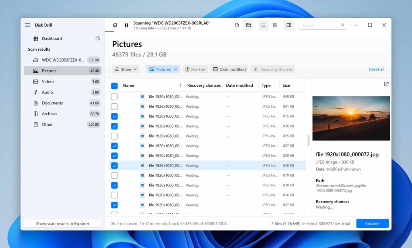Click Reset all to clear filters
Image resolution: width=412 pixels, height=248 pixels.
[376, 69]
